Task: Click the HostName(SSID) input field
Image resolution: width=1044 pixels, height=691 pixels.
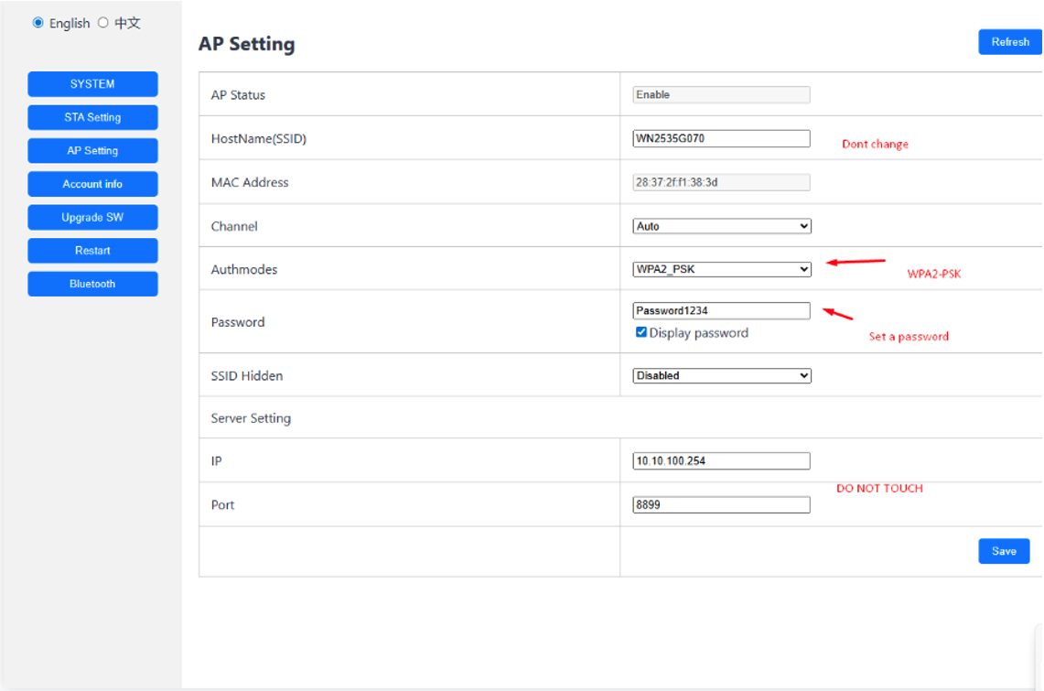Action: tap(721, 139)
